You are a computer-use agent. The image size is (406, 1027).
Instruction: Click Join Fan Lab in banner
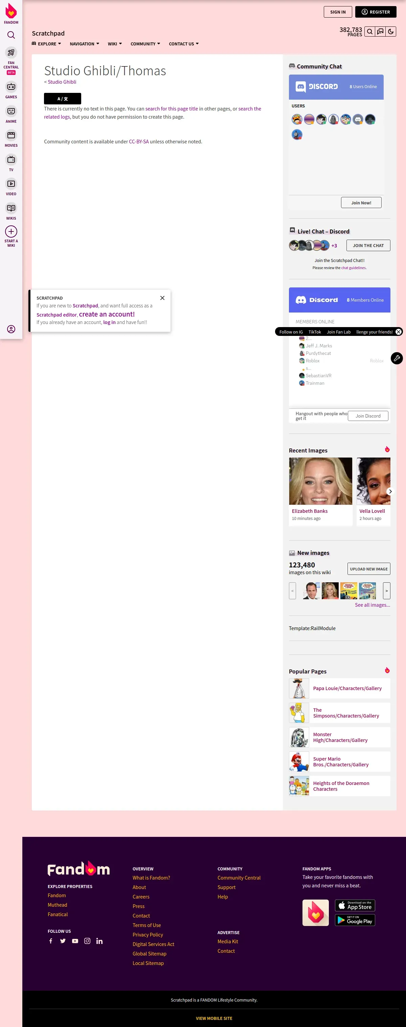tap(339, 332)
